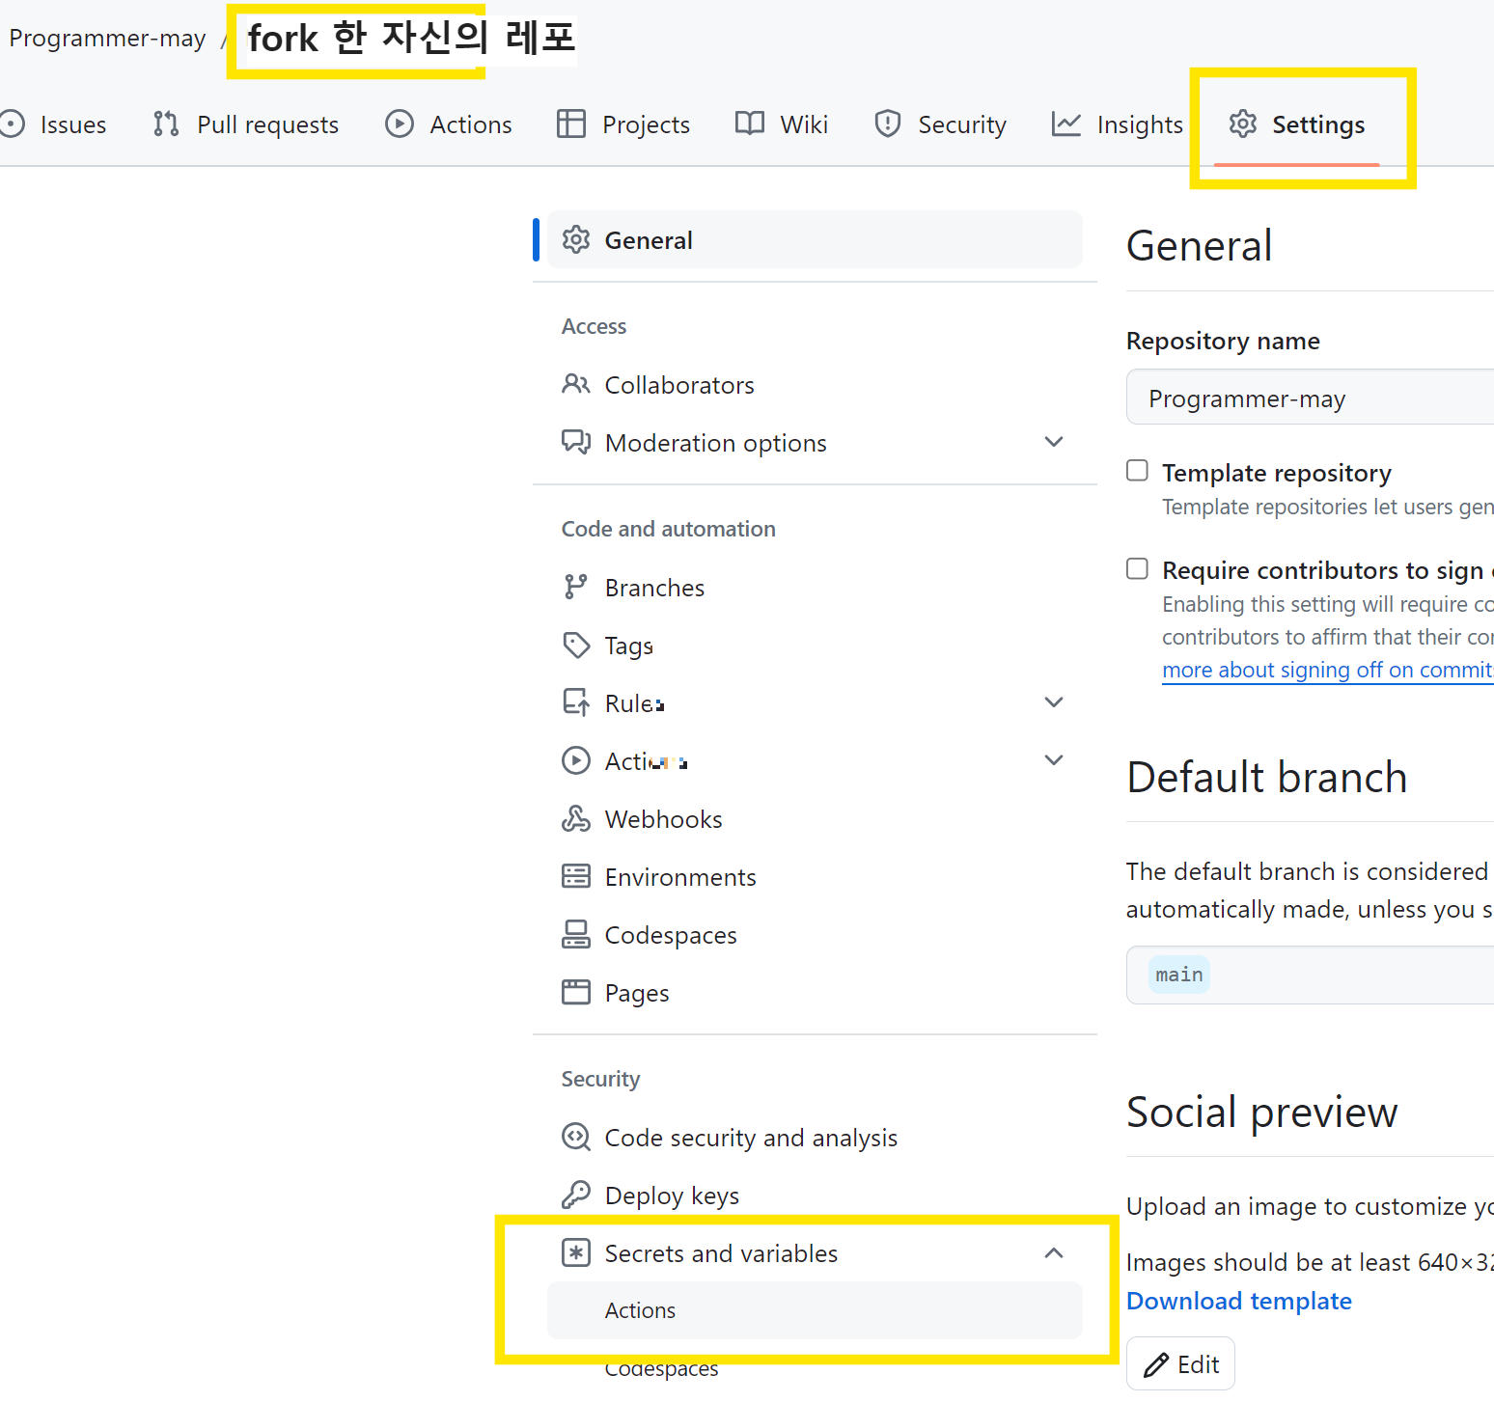
Task: Click the Actions play icon in top nav
Action: [400, 124]
